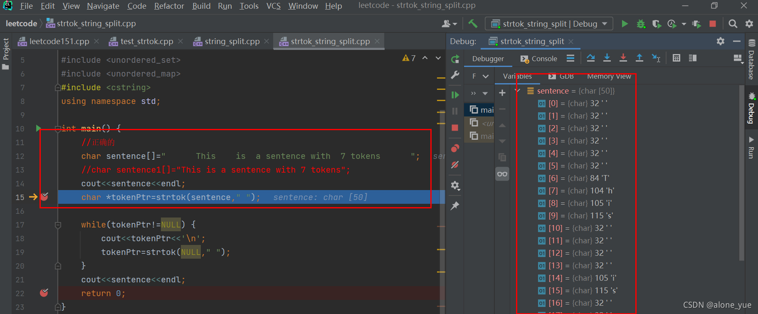Pin the debug tab with pushpin icon
Viewport: 758px width, 314px height.
pos(455,205)
